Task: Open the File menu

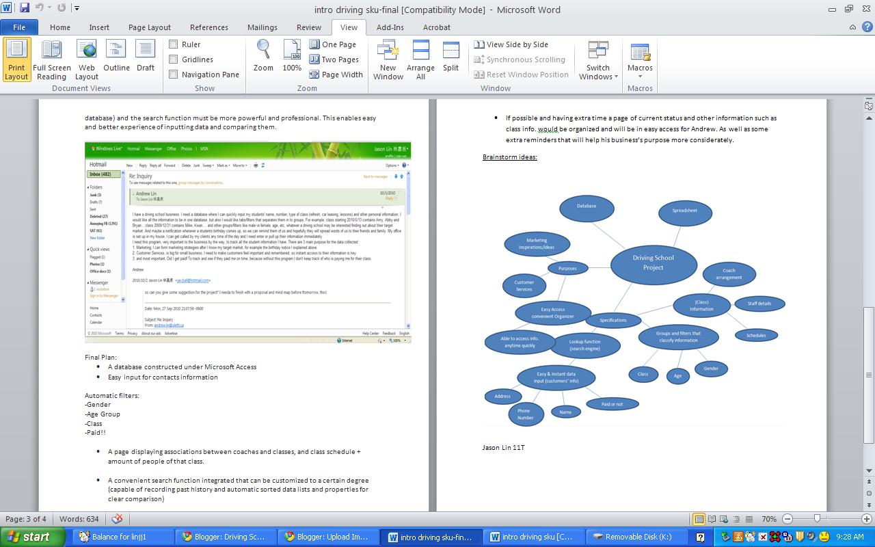Action: coord(19,27)
